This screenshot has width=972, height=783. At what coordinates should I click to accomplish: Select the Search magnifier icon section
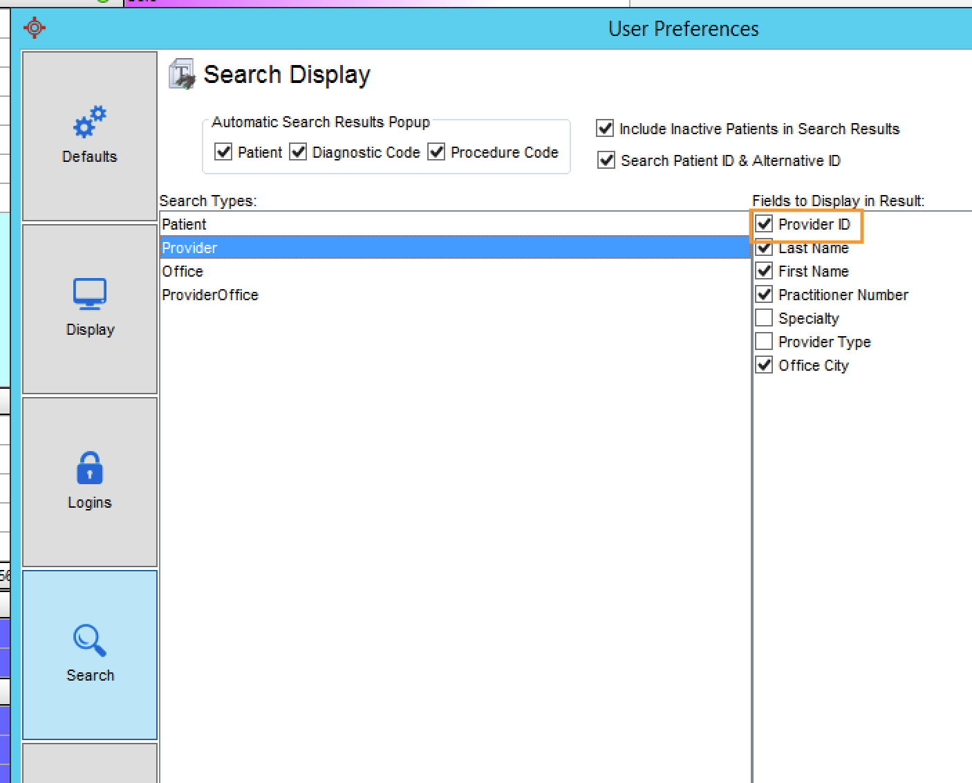[89, 654]
